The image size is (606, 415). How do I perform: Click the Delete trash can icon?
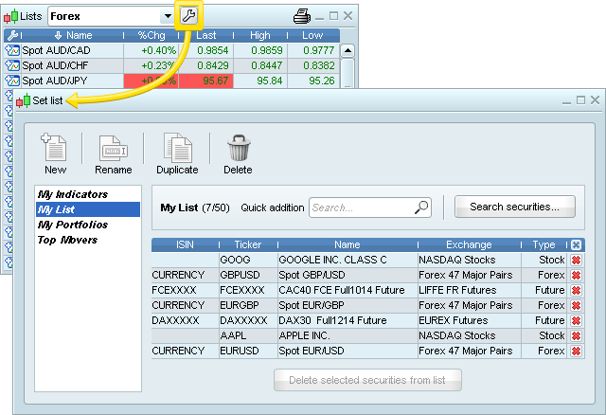click(238, 150)
